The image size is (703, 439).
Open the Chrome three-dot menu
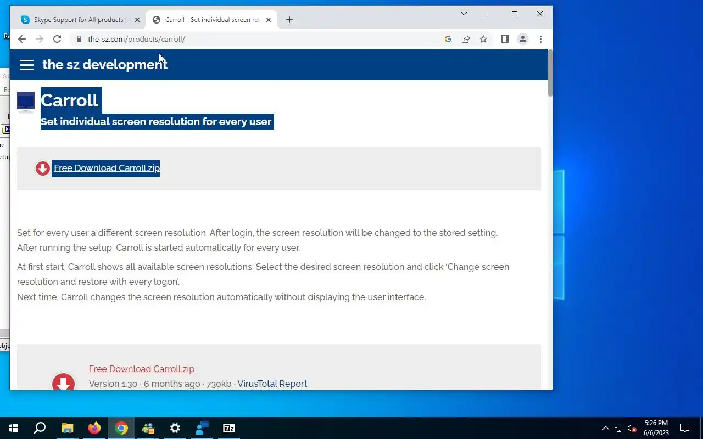[x=540, y=39]
